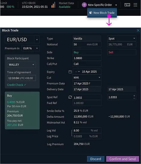
Task: Edit the Time of Agreement field
Action: pos(21,78)
